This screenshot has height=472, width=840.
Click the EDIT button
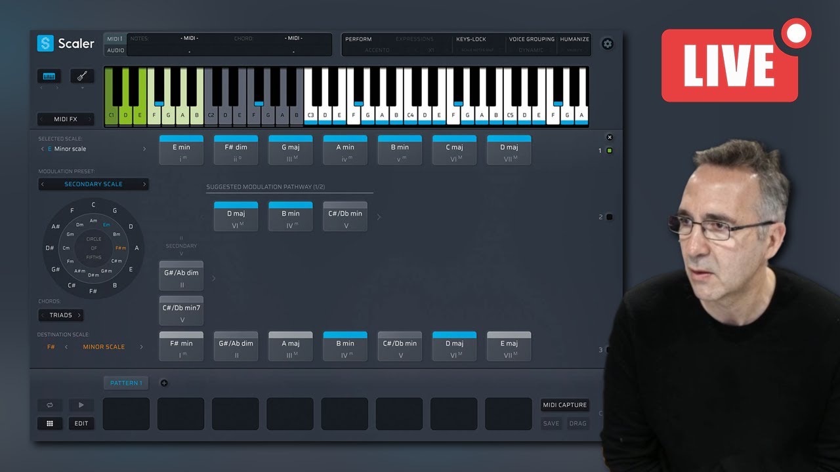click(x=81, y=423)
